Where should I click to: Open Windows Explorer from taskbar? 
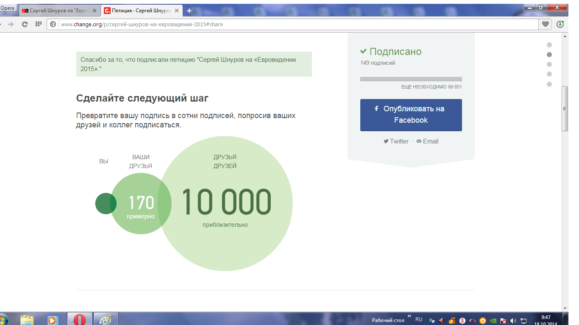[x=27, y=319]
